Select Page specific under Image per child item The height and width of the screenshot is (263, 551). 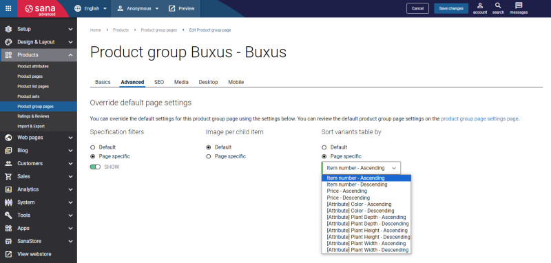[209, 156]
